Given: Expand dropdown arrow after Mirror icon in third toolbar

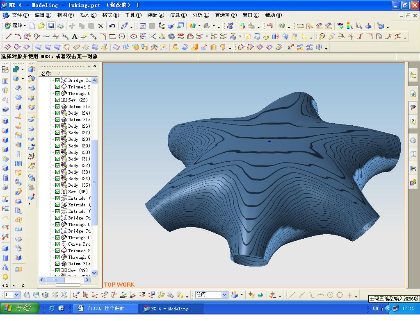Looking at the screenshot, I should 326,48.
